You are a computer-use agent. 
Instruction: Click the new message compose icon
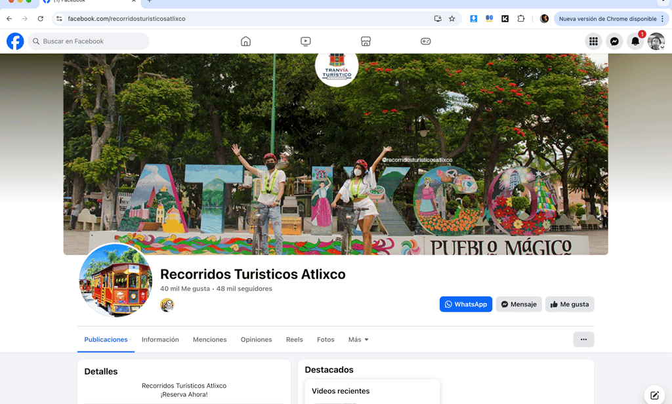click(x=654, y=395)
